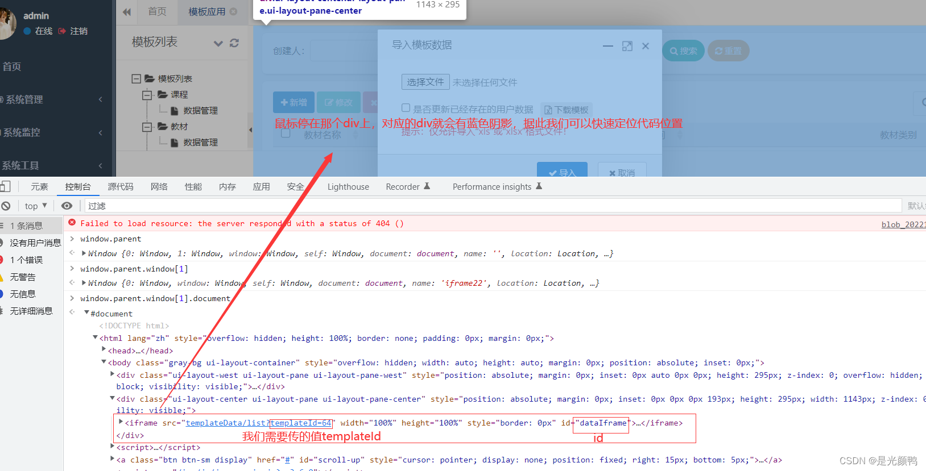
Task: Open the templateData/list iframe src link
Action: 259,423
